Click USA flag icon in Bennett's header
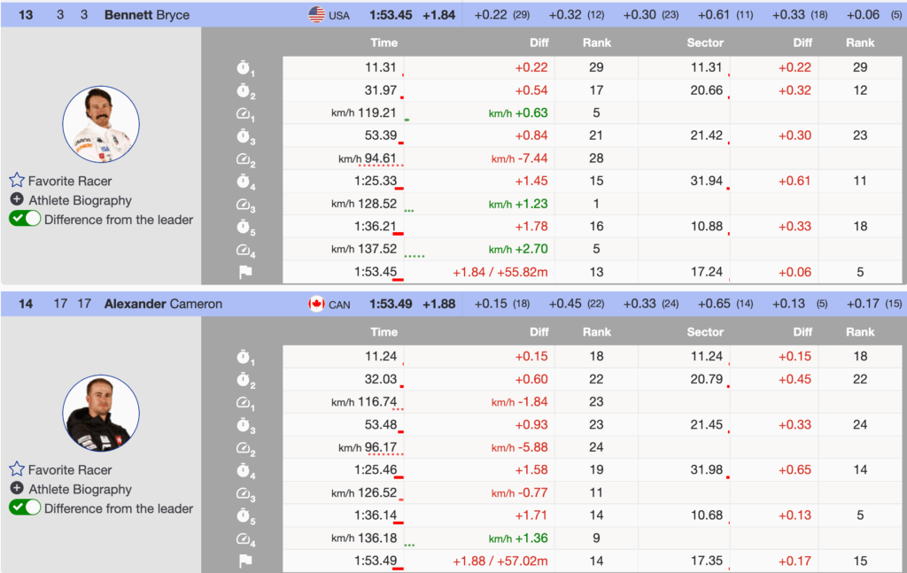The height and width of the screenshot is (573, 907). (316, 14)
